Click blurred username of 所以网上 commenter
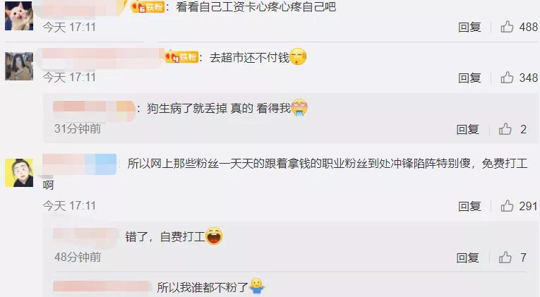 80,164
